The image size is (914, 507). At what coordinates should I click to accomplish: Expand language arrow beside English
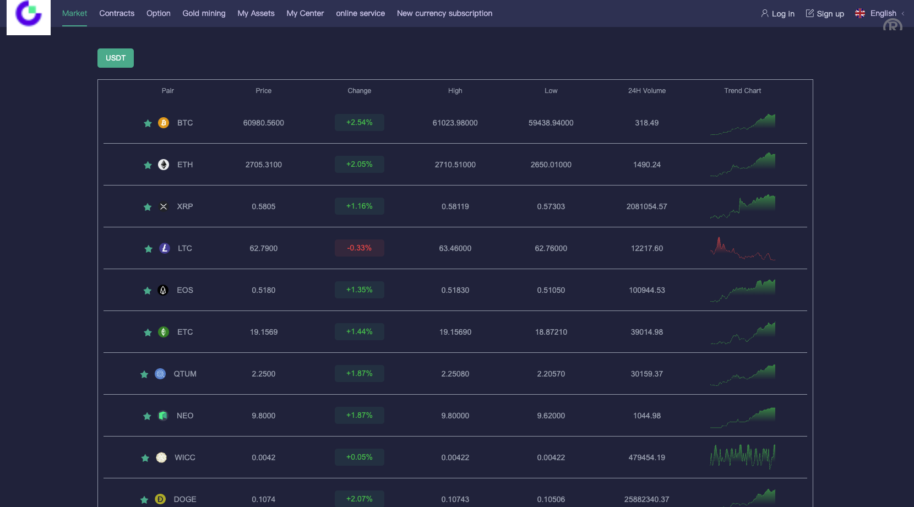pos(903,14)
